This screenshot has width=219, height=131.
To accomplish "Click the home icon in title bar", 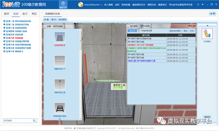I will pyautogui.click(x=198, y=4).
